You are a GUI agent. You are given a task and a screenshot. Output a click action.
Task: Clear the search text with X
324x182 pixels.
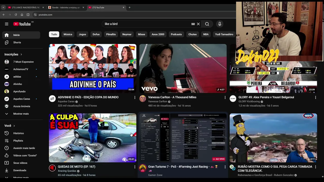click(x=198, y=24)
